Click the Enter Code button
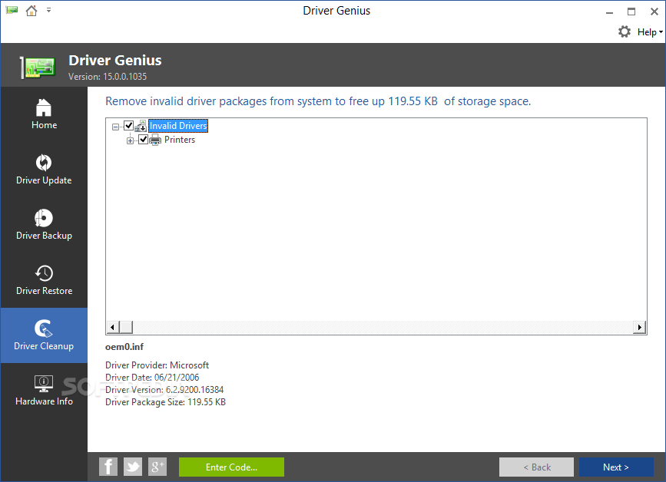Image resolution: width=666 pixels, height=482 pixels. pyautogui.click(x=231, y=467)
